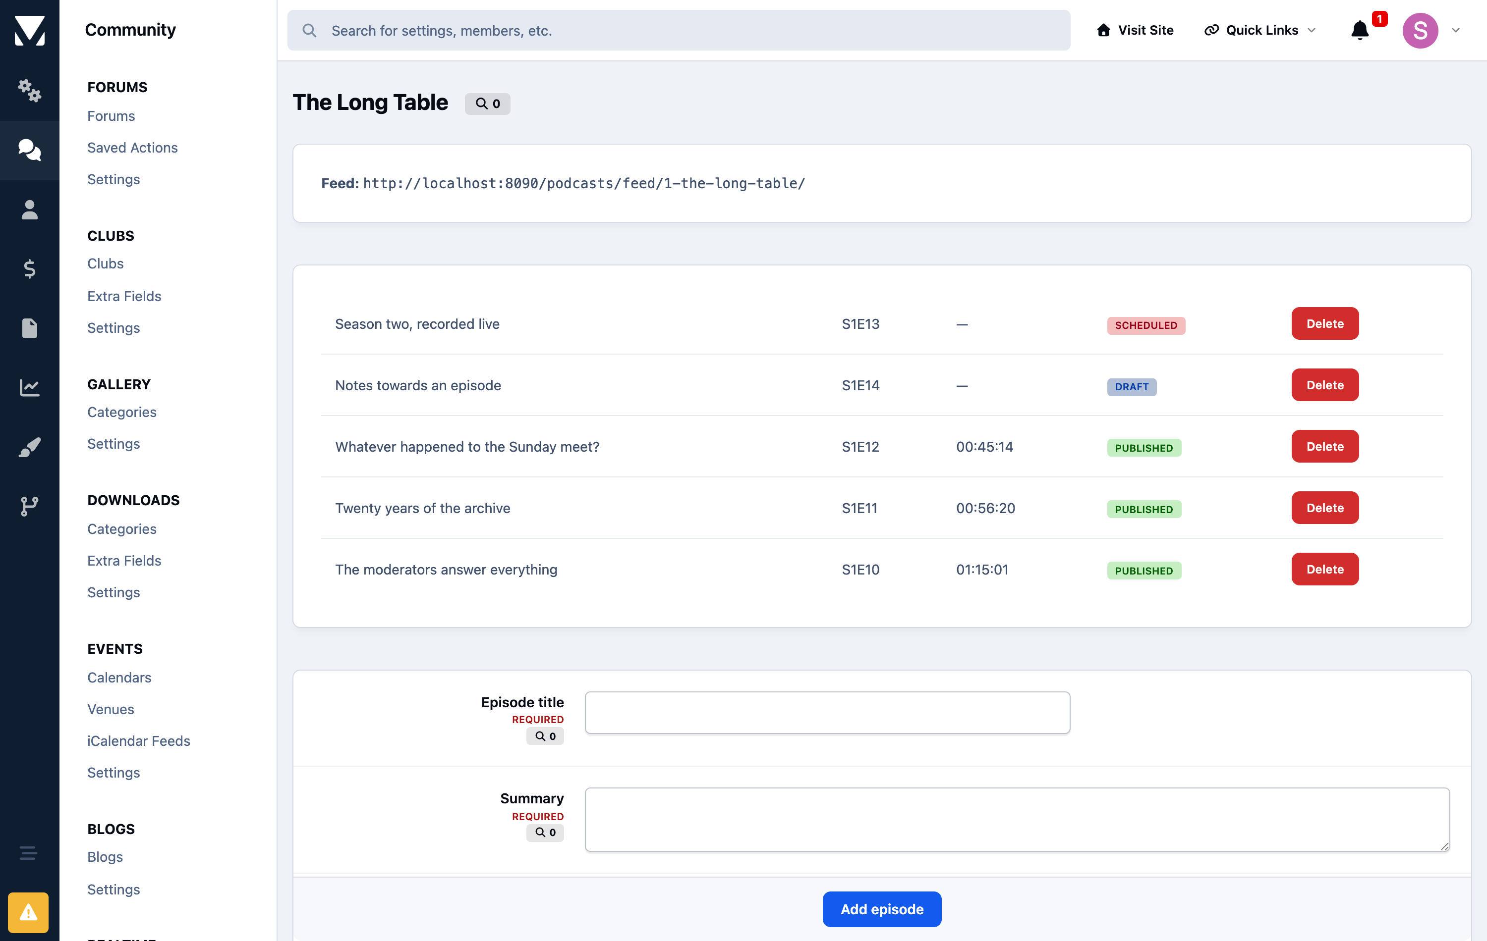Viewport: 1487px width, 941px height.
Task: Click the Season two, recorded live title
Action: point(417,324)
